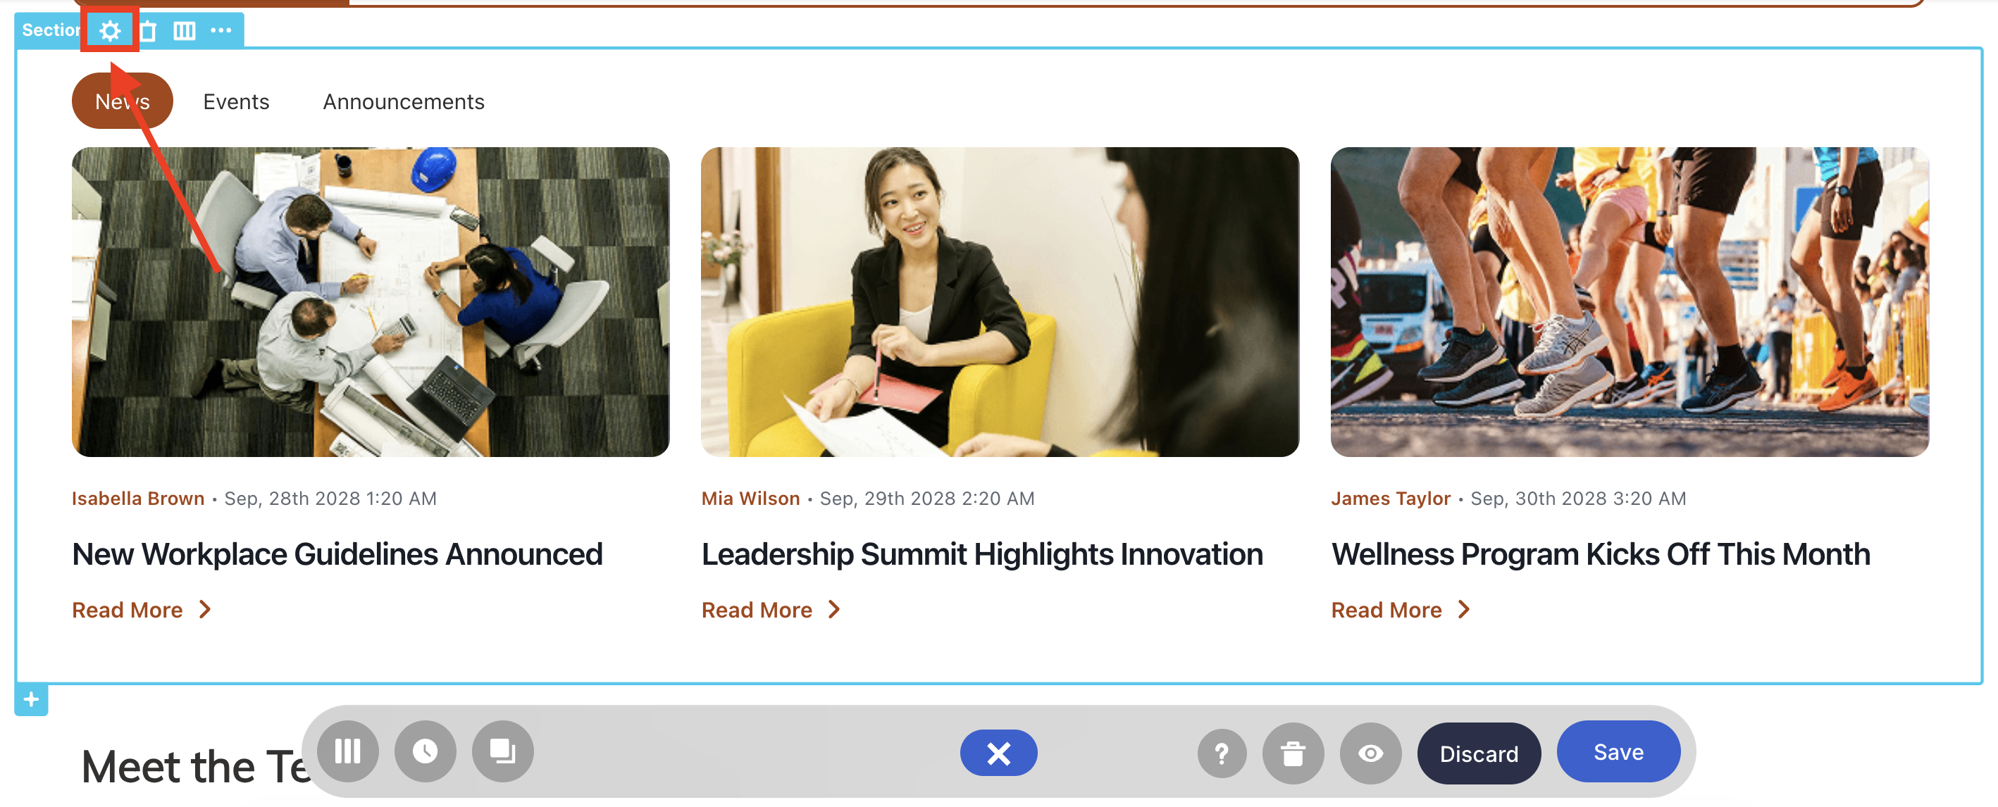Open section columns layout icon

(184, 30)
